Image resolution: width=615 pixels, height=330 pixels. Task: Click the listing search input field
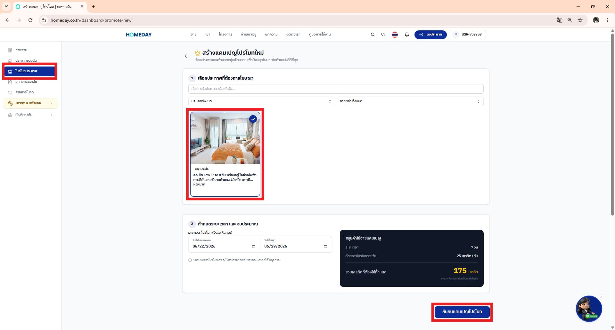click(336, 89)
